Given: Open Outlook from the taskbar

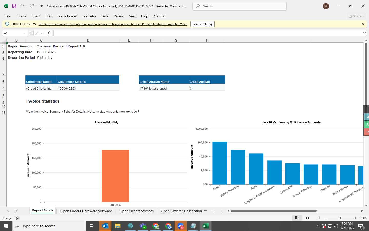Looking at the screenshot, I should coord(105,226).
